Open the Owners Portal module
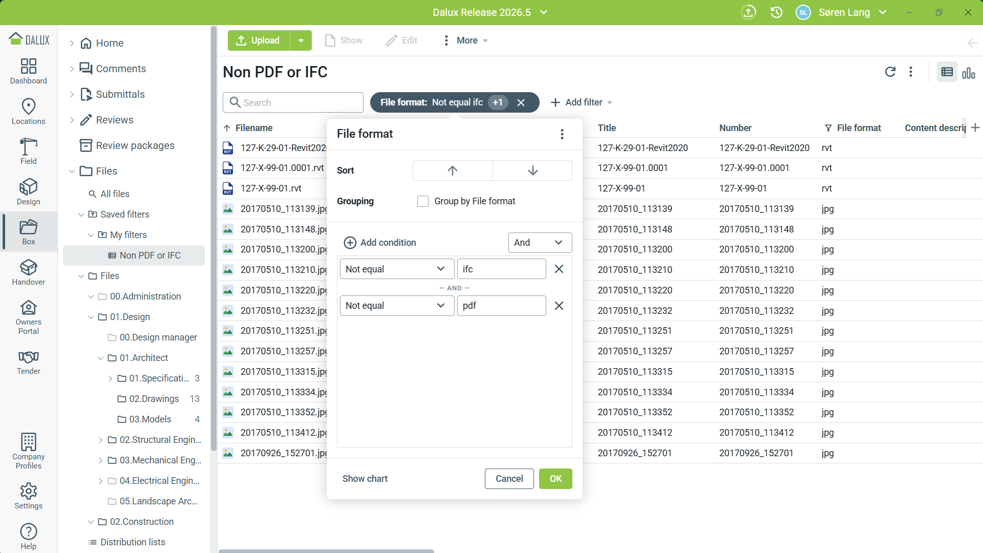983x553 pixels. (29, 317)
